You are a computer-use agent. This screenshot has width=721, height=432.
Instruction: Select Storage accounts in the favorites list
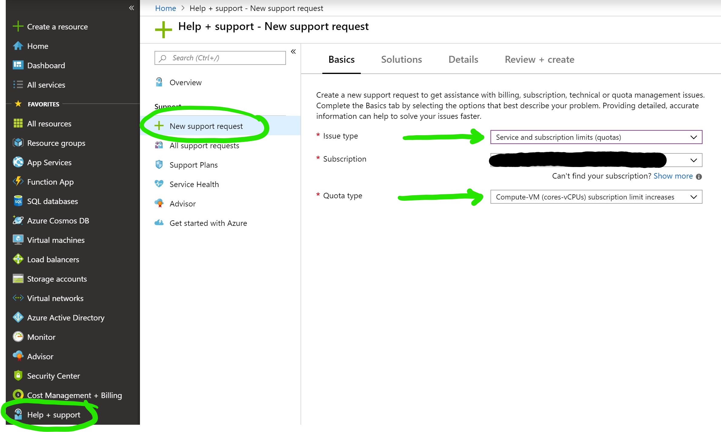point(57,279)
